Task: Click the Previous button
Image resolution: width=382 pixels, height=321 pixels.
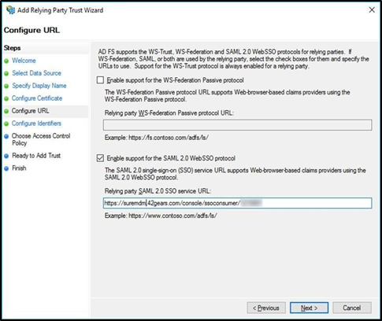Action: 266,308
